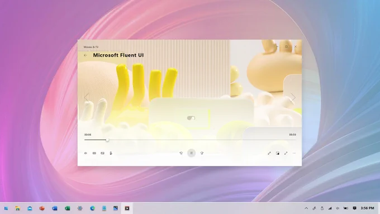Image resolution: width=380 pixels, height=214 pixels.
Task: Launch Excel from the taskbar
Action: tap(67, 208)
